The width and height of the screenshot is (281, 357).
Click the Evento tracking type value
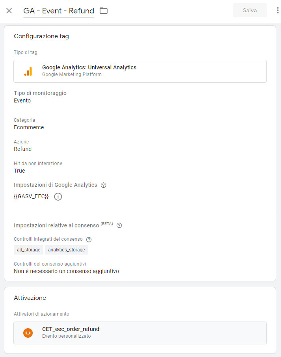pyautogui.click(x=22, y=100)
